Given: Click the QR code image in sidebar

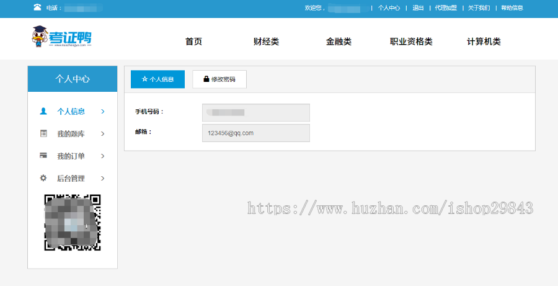Looking at the screenshot, I should pyautogui.click(x=72, y=222).
